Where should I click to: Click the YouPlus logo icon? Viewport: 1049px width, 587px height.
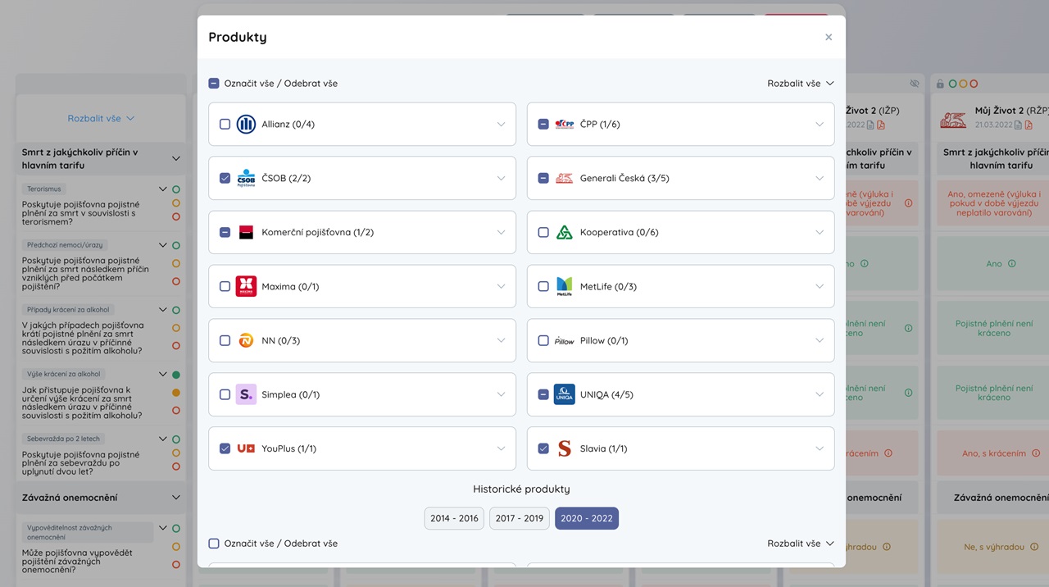246,448
